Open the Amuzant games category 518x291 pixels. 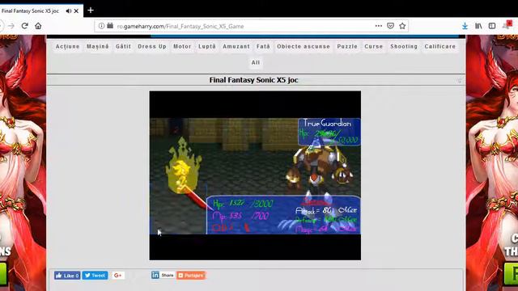(236, 47)
